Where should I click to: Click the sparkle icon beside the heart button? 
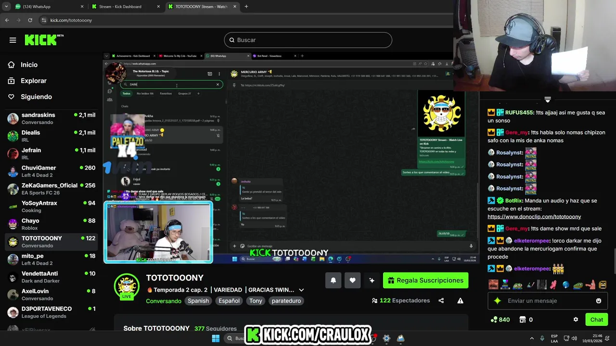[x=372, y=281]
